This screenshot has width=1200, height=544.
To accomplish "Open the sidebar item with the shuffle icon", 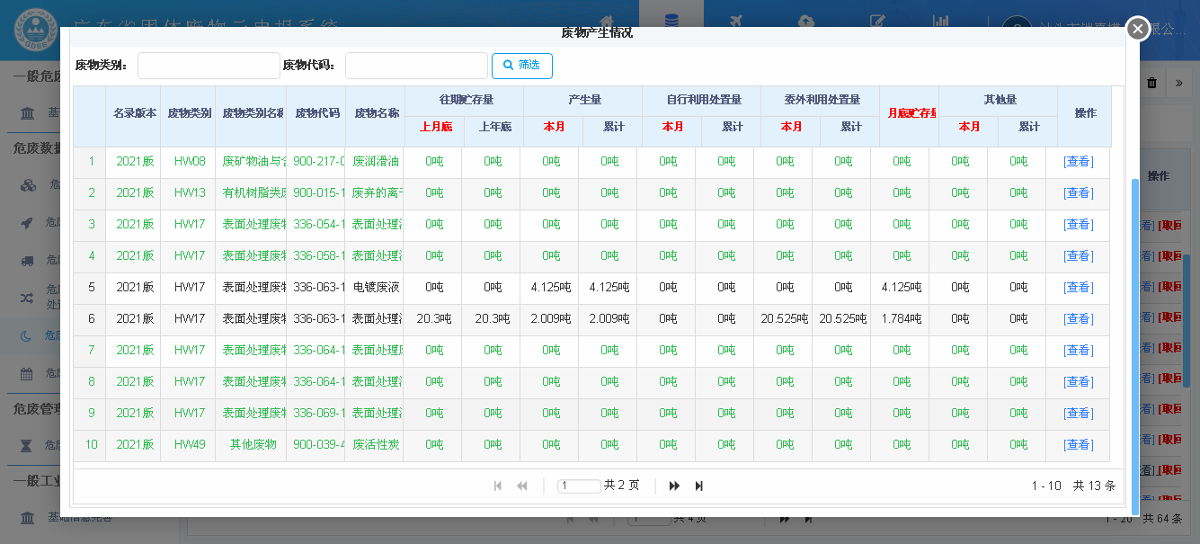I will 28,298.
